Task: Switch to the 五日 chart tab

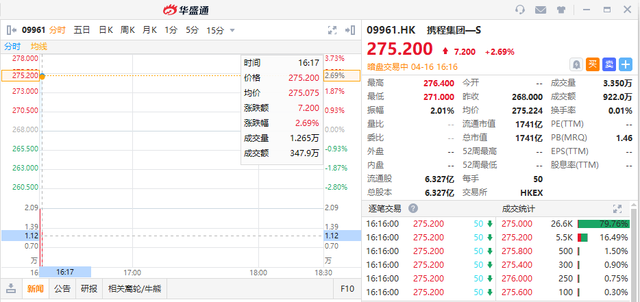Action: pyautogui.click(x=82, y=30)
